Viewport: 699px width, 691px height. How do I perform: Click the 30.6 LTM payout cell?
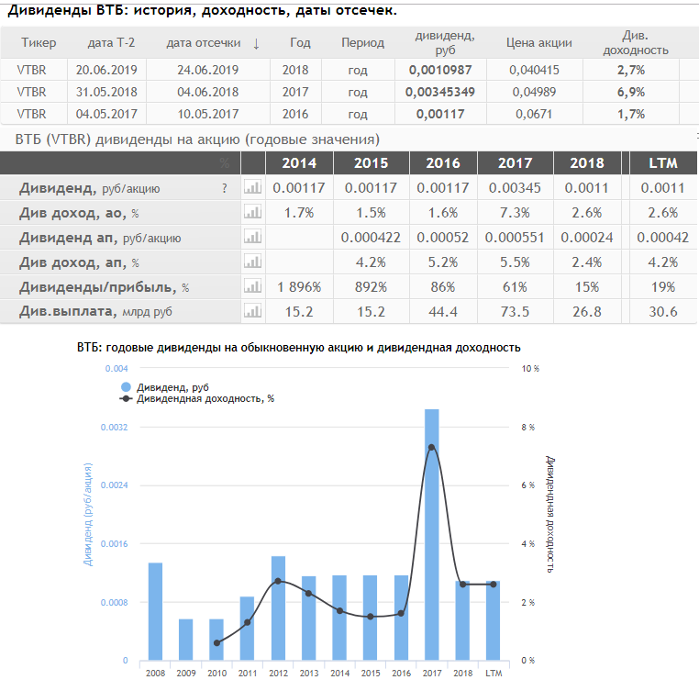tap(663, 311)
